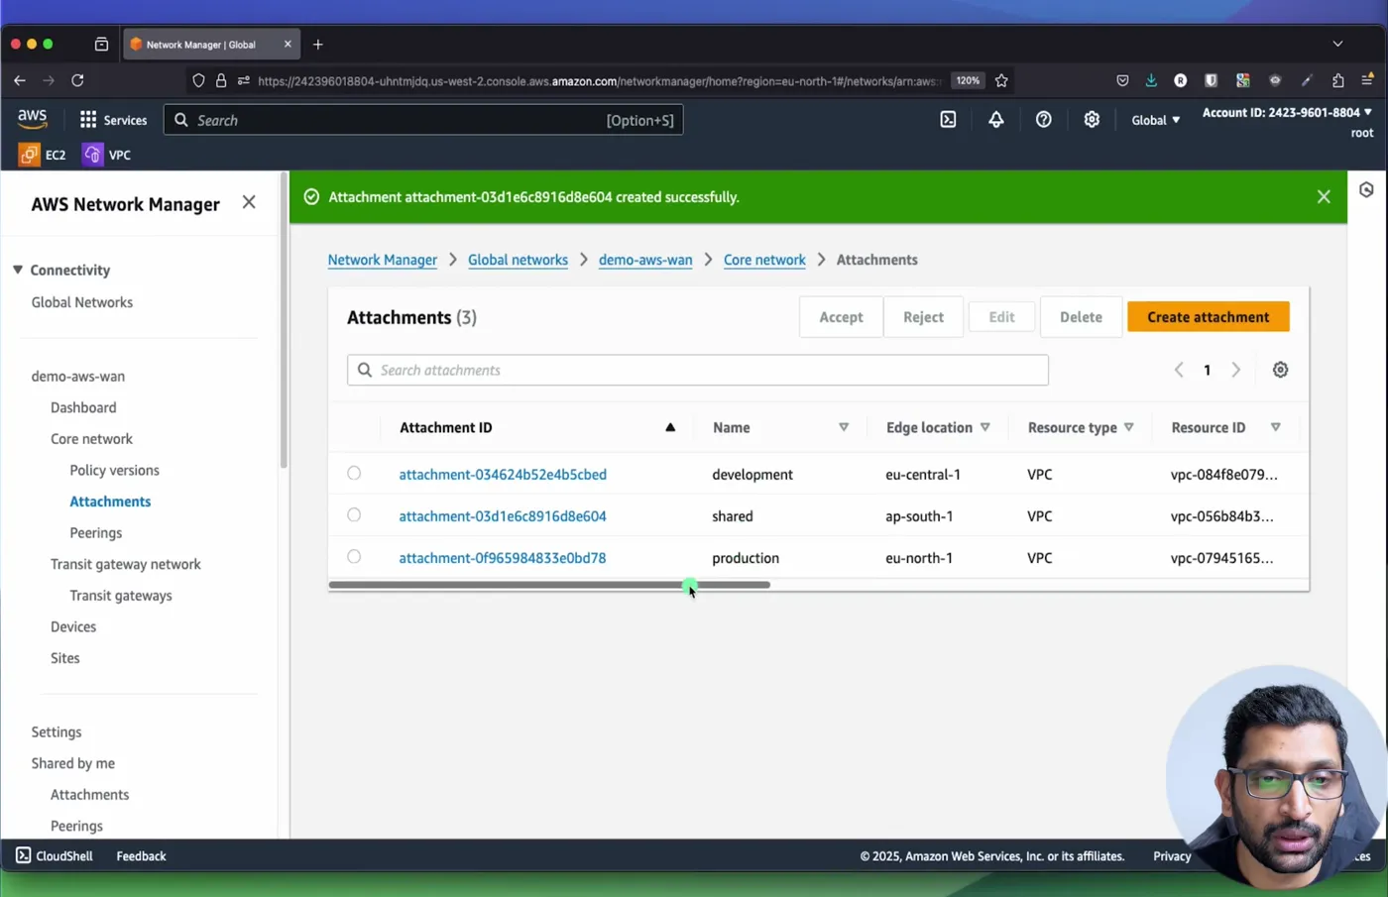Open Dashboard in sidebar

click(83, 407)
